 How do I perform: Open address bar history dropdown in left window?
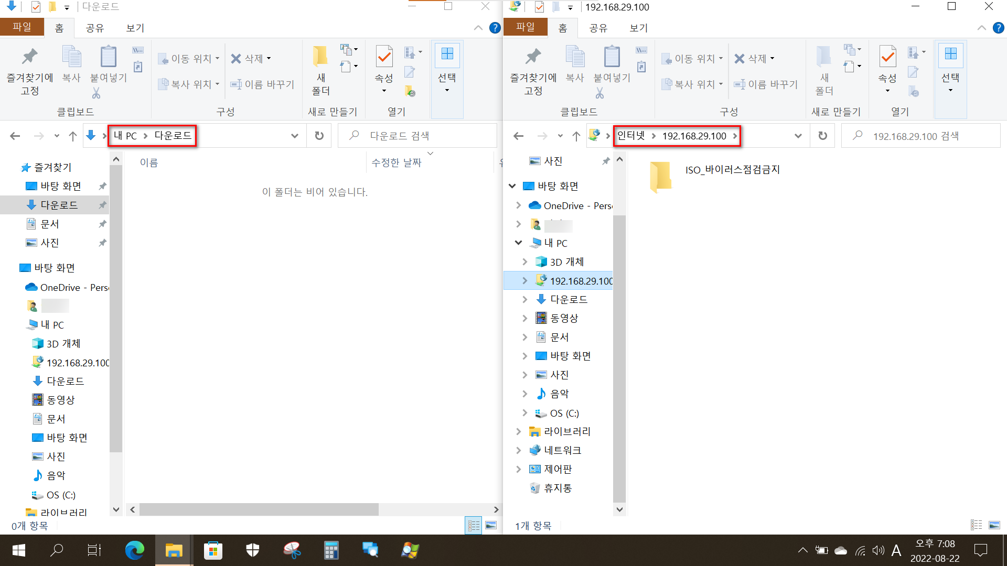pos(295,136)
